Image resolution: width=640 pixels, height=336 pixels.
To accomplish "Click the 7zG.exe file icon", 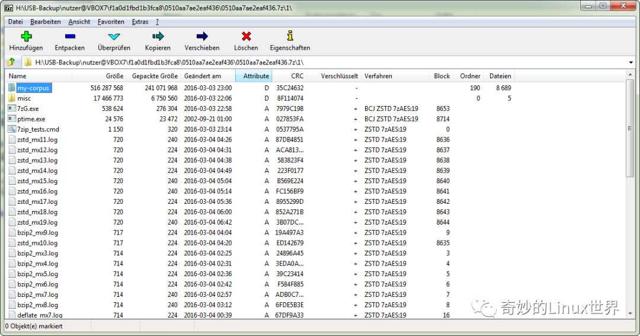I will 12,108.
